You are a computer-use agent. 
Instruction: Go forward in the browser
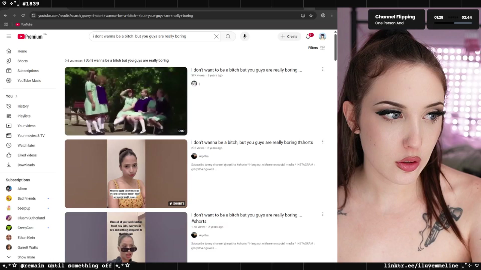tap(14, 15)
